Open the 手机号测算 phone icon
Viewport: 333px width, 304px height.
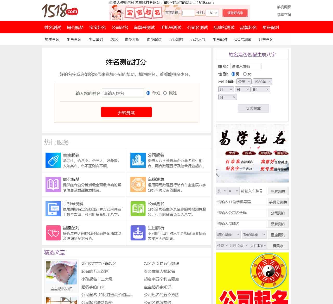53,209
